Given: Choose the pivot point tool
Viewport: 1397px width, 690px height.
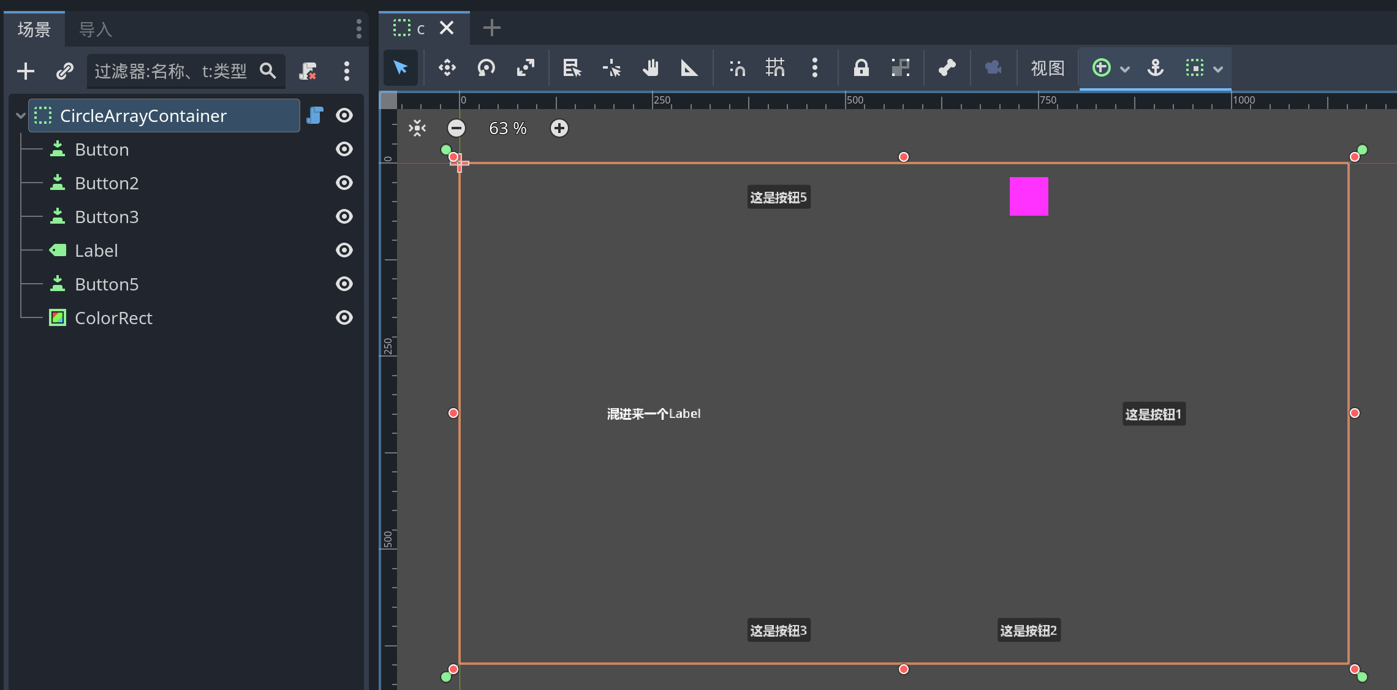Looking at the screenshot, I should [x=611, y=67].
